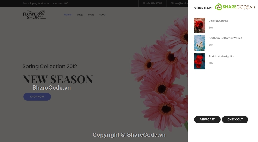Open the About page link

pos(102,15)
